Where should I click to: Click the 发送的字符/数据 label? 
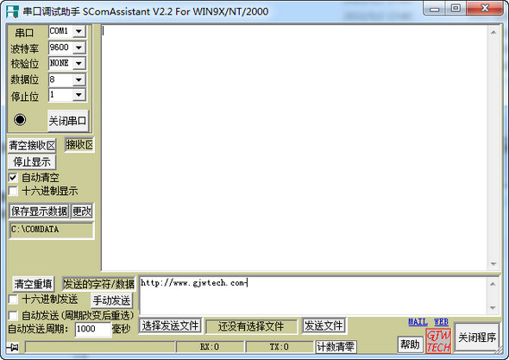[98, 284]
